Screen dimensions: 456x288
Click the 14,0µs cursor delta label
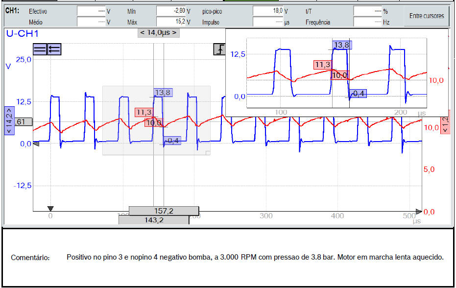point(158,33)
